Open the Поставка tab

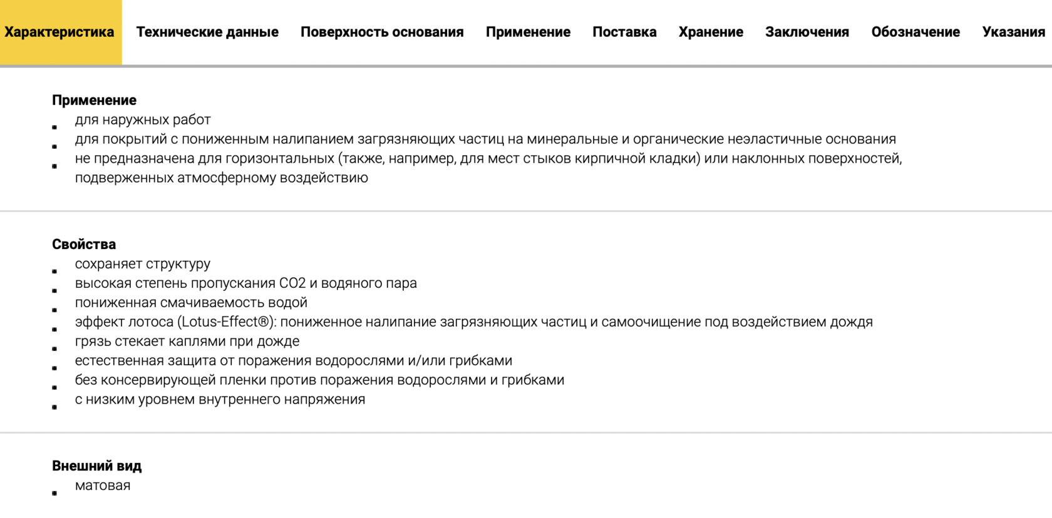point(624,32)
